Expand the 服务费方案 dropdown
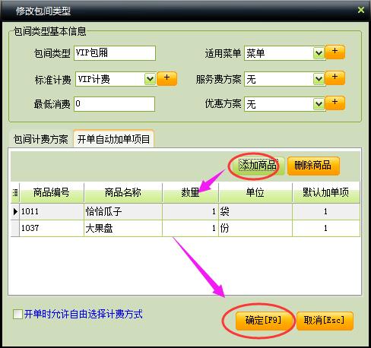 click(319, 79)
